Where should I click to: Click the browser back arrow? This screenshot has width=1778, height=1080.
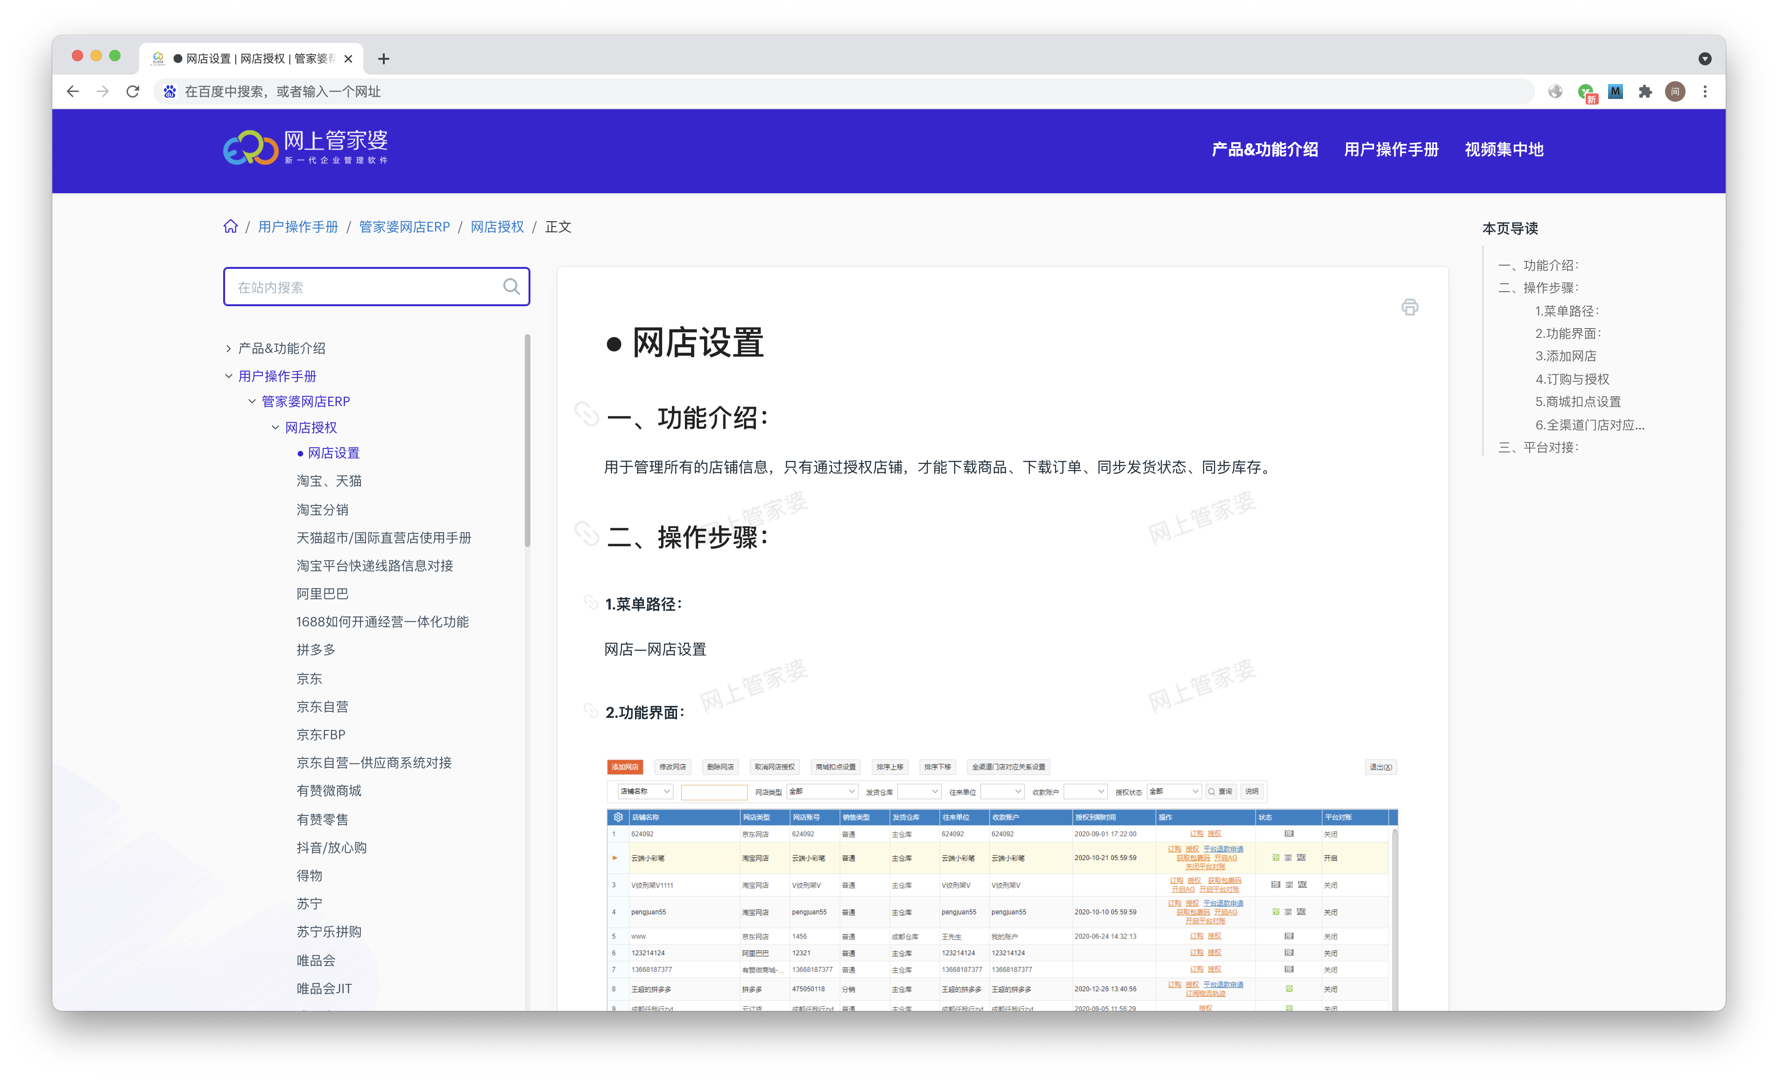coord(73,91)
